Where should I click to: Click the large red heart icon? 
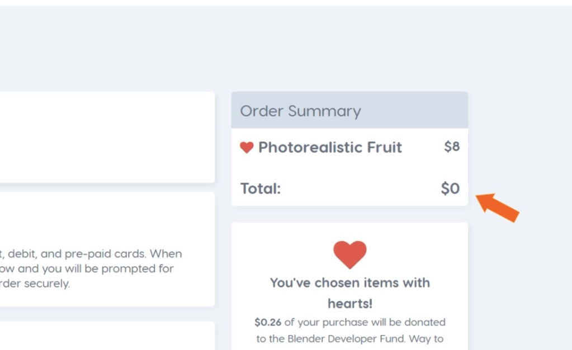click(350, 254)
